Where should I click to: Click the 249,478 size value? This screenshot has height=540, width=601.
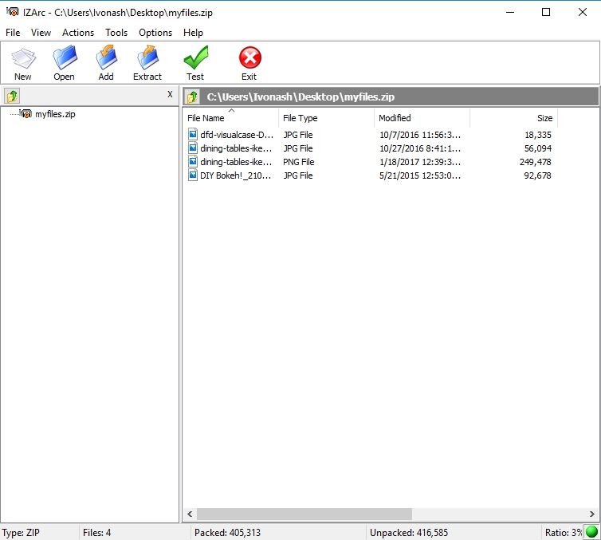(x=536, y=162)
